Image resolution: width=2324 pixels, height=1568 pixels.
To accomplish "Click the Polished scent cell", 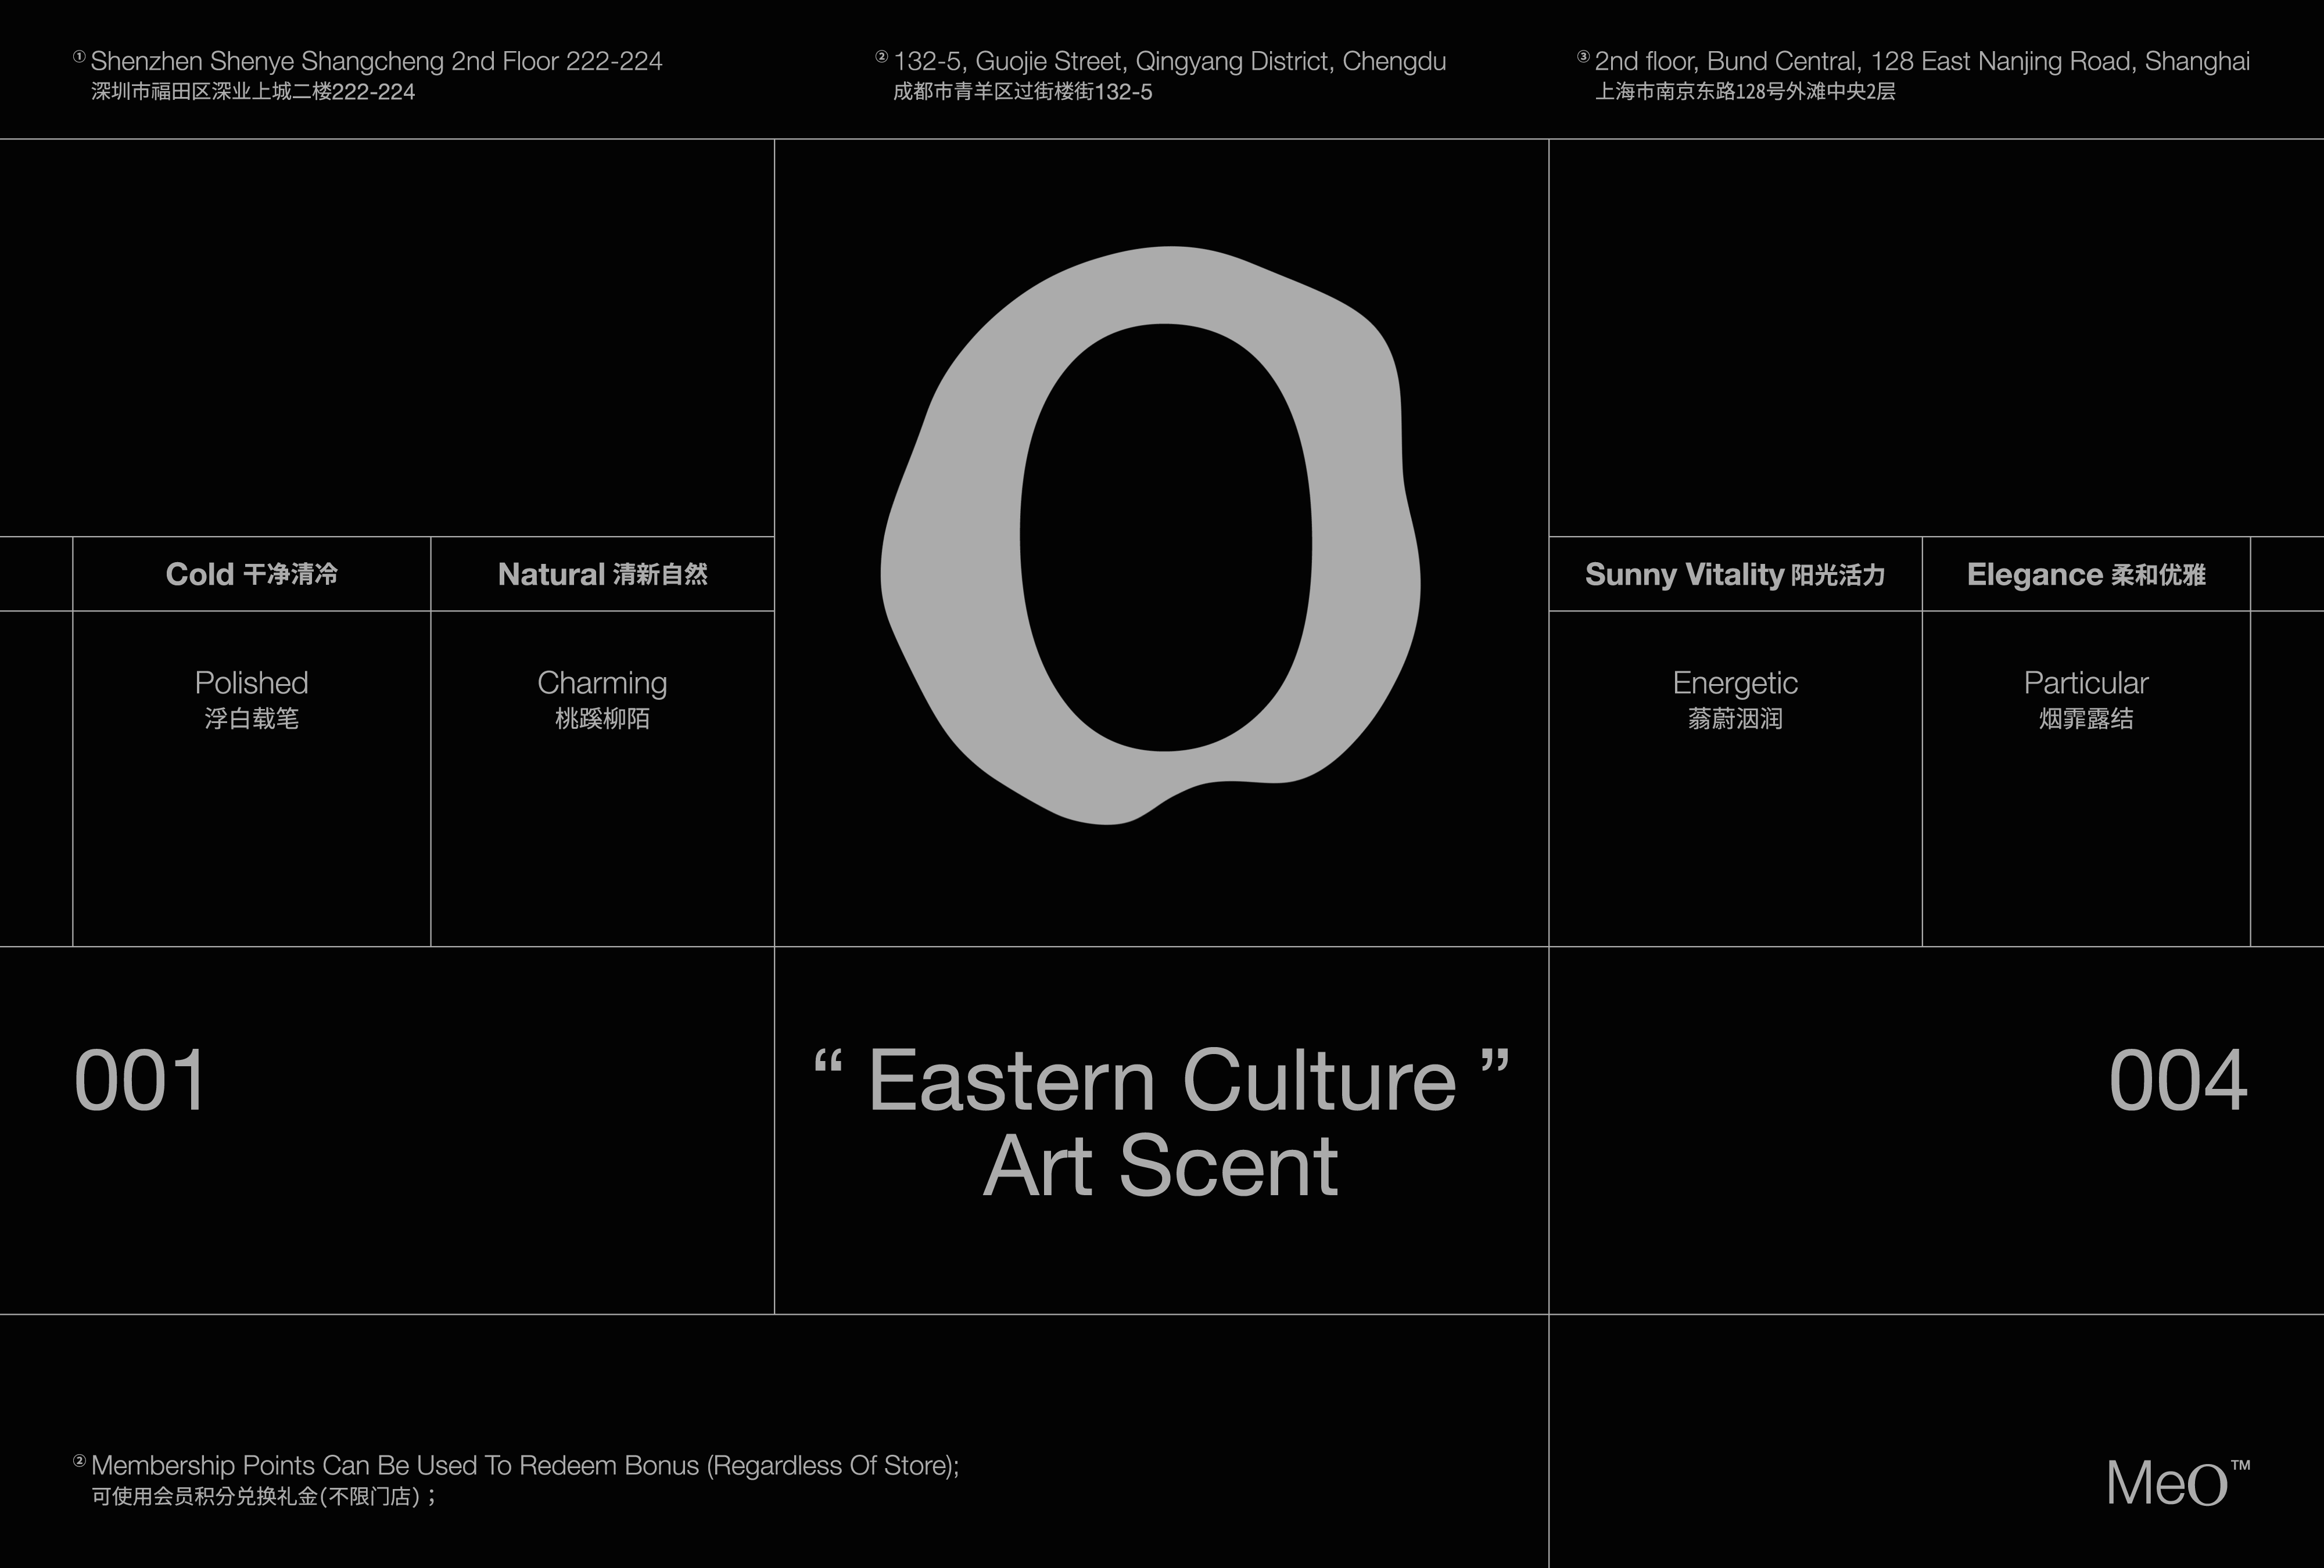I will coord(252,699).
